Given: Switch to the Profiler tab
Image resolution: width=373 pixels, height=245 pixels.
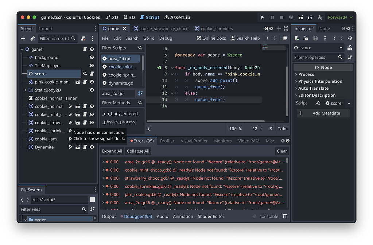Looking at the screenshot, I should (x=167, y=141).
